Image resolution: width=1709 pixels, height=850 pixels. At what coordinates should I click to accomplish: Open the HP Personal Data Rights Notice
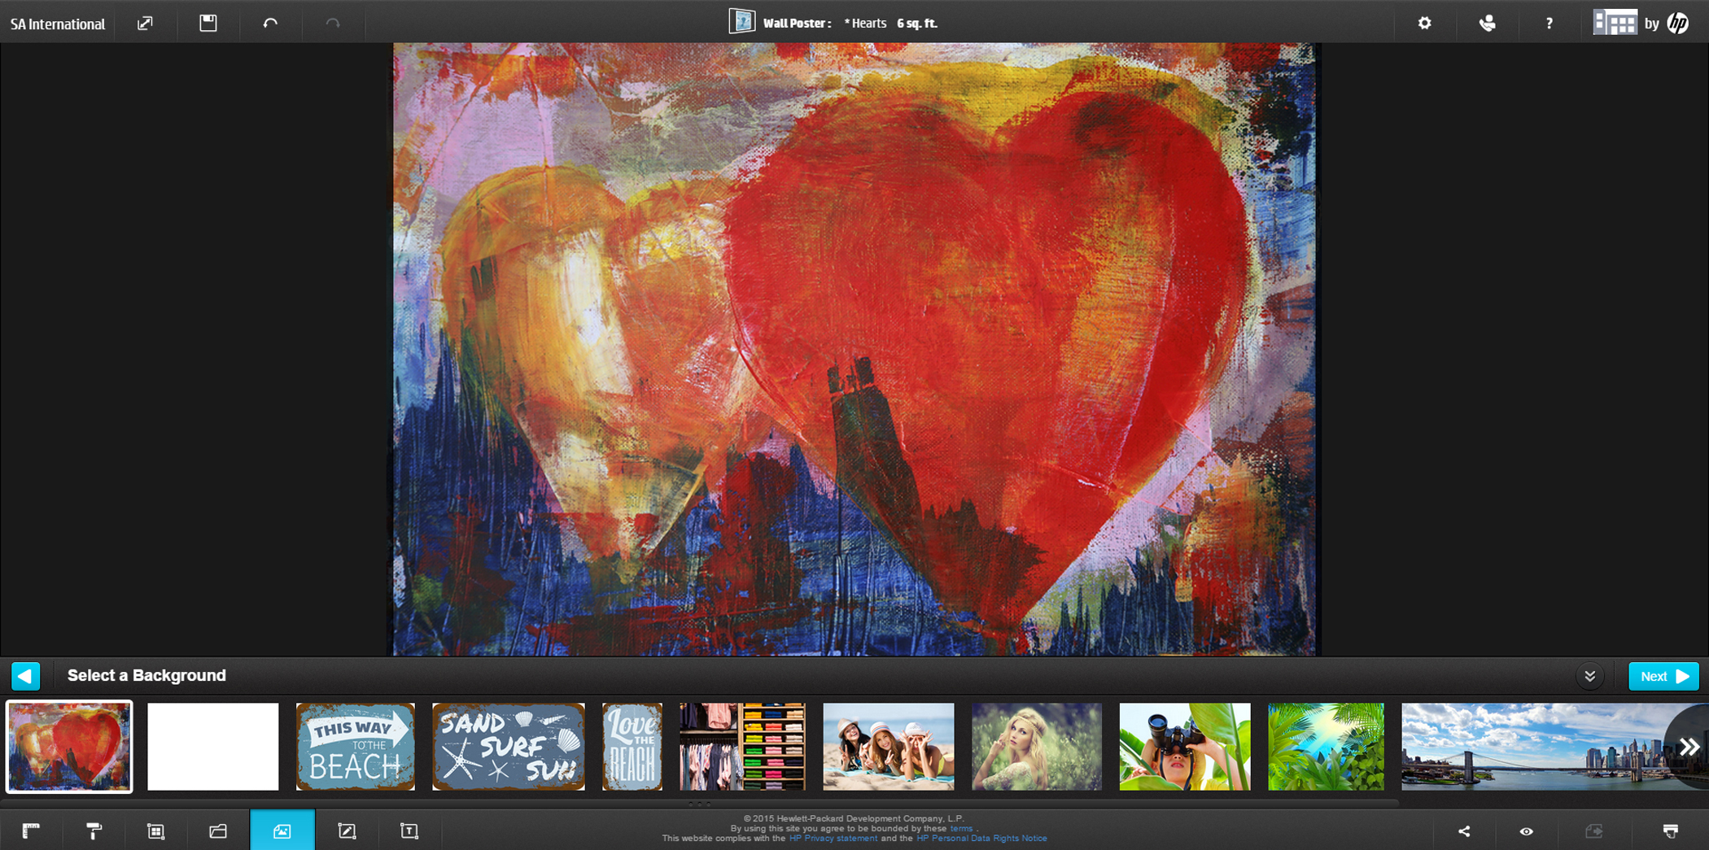981,838
